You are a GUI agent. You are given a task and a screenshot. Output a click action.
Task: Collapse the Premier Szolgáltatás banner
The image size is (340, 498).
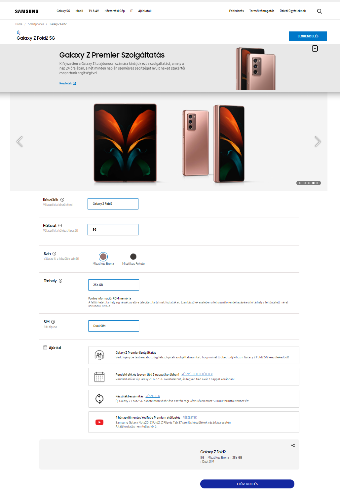coord(315,49)
